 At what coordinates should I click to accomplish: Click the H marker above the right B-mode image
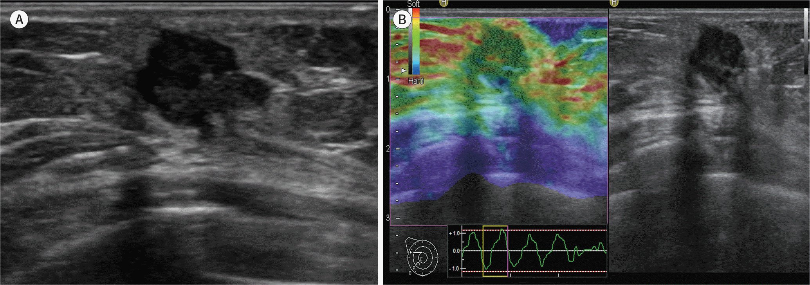[x=614, y=2]
